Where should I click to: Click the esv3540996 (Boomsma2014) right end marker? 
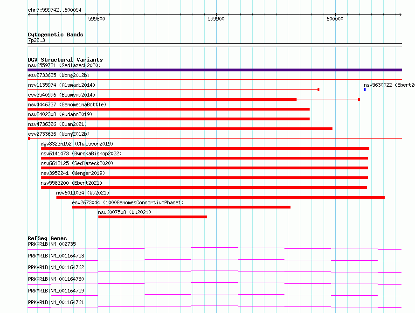click(x=359, y=99)
